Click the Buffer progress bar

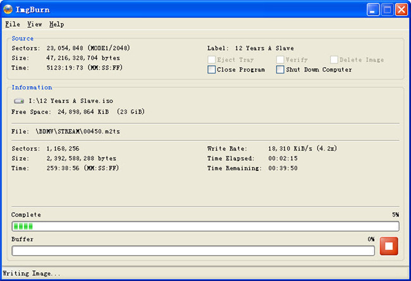(x=193, y=251)
